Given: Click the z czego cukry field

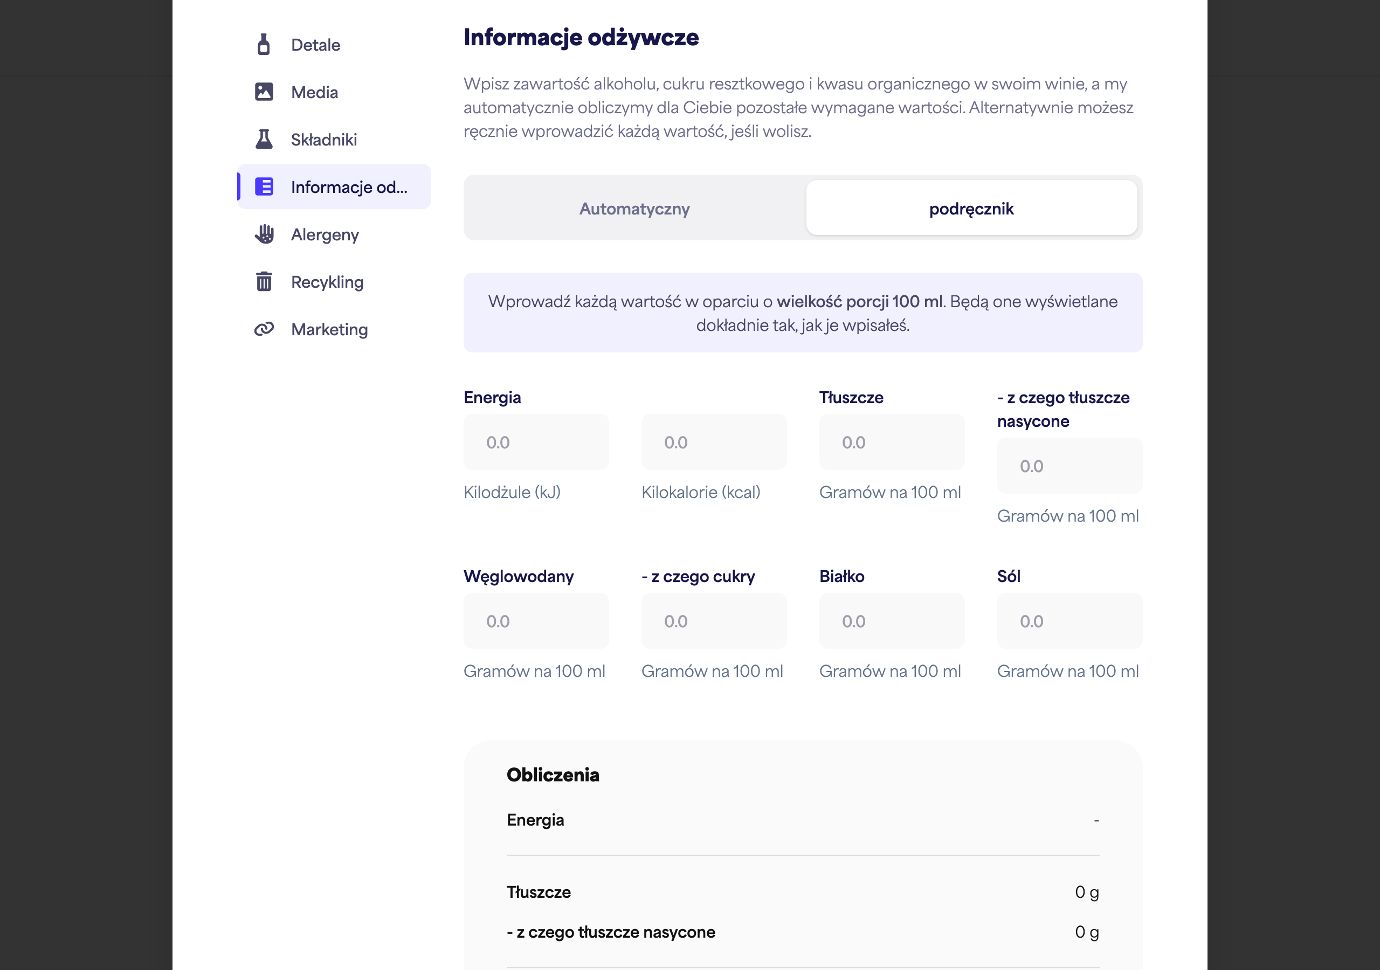Looking at the screenshot, I should 714,621.
